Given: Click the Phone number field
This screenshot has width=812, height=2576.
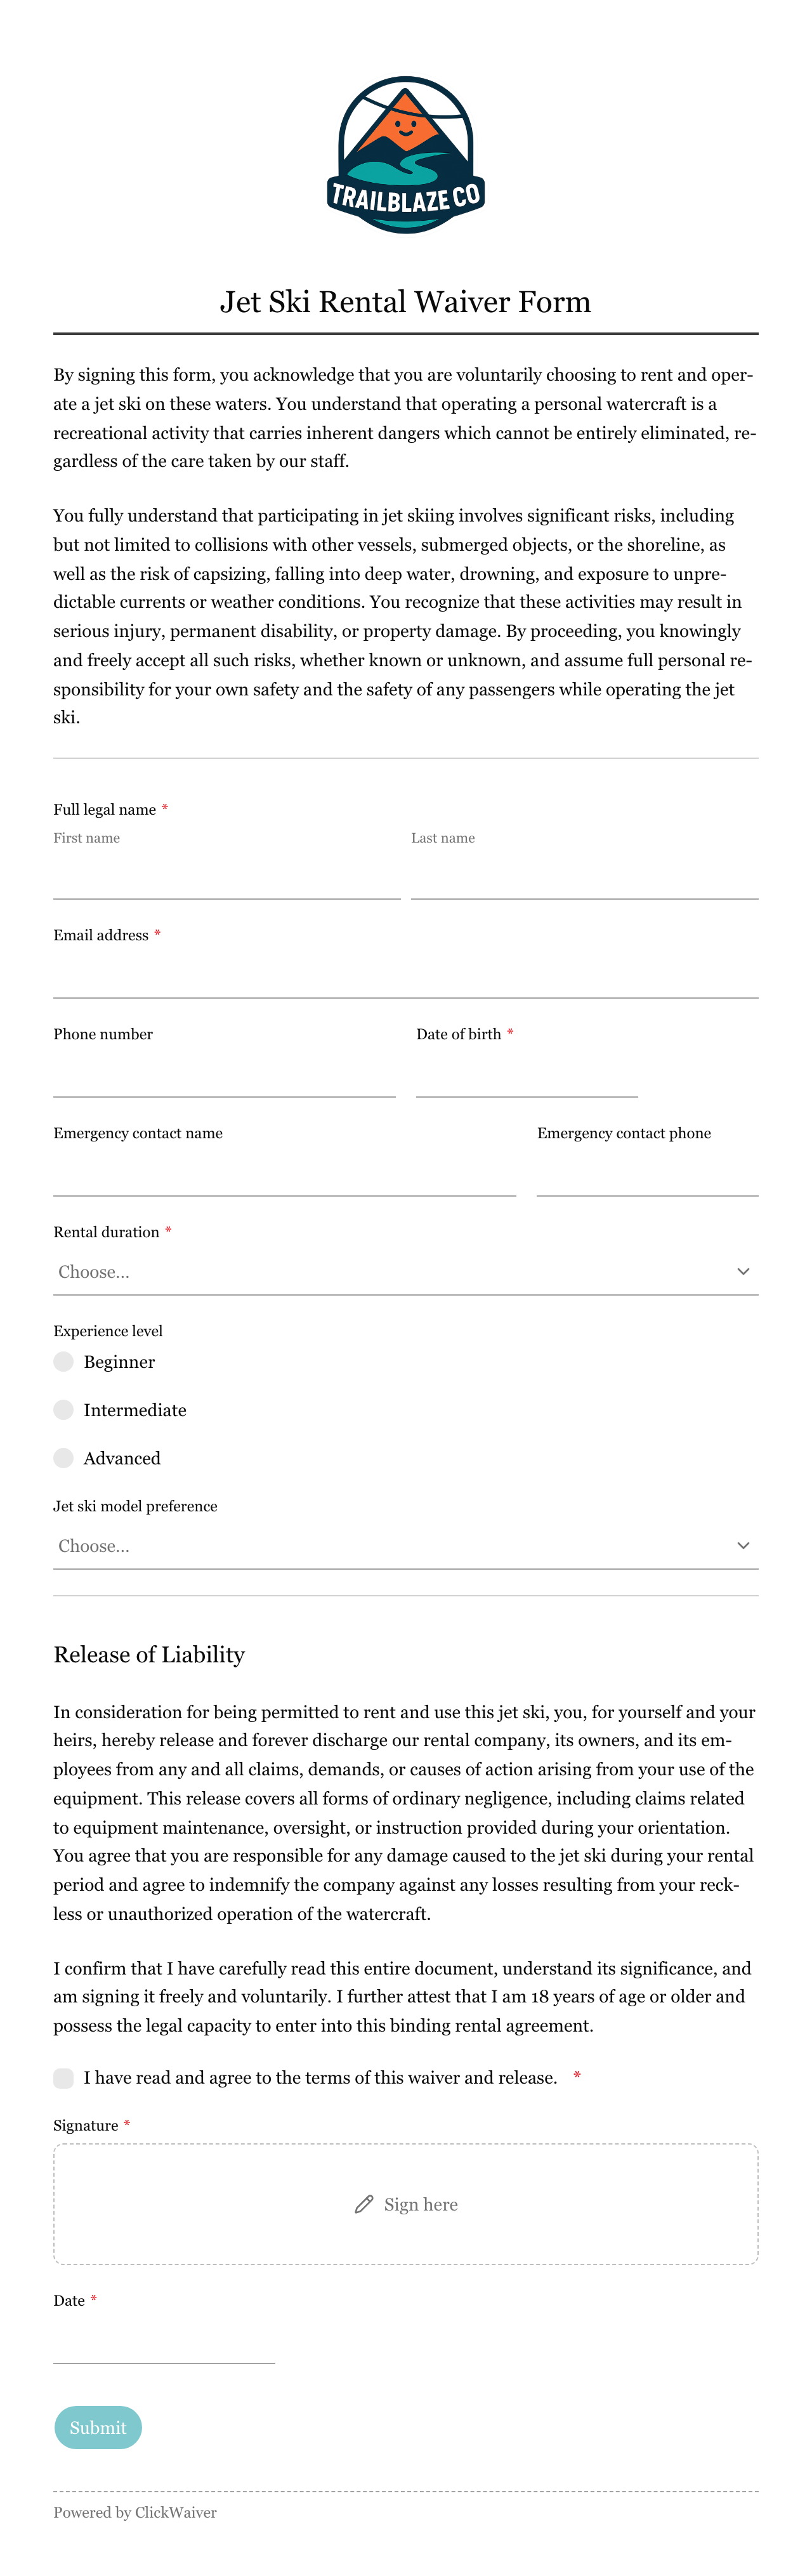Looking at the screenshot, I should [224, 1074].
